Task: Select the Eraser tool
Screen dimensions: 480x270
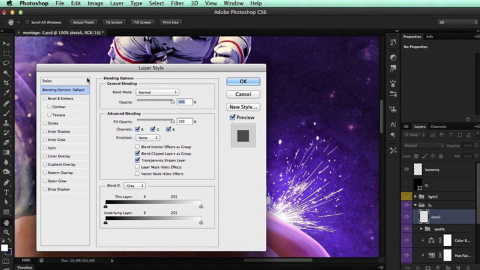Action: pos(6,143)
